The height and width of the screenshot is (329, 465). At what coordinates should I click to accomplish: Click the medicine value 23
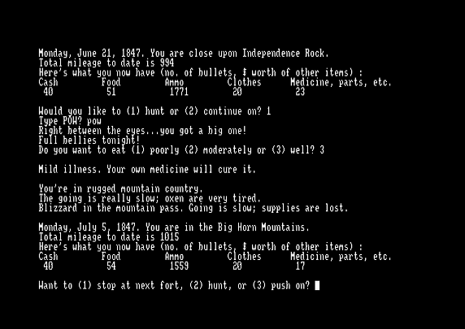point(300,92)
